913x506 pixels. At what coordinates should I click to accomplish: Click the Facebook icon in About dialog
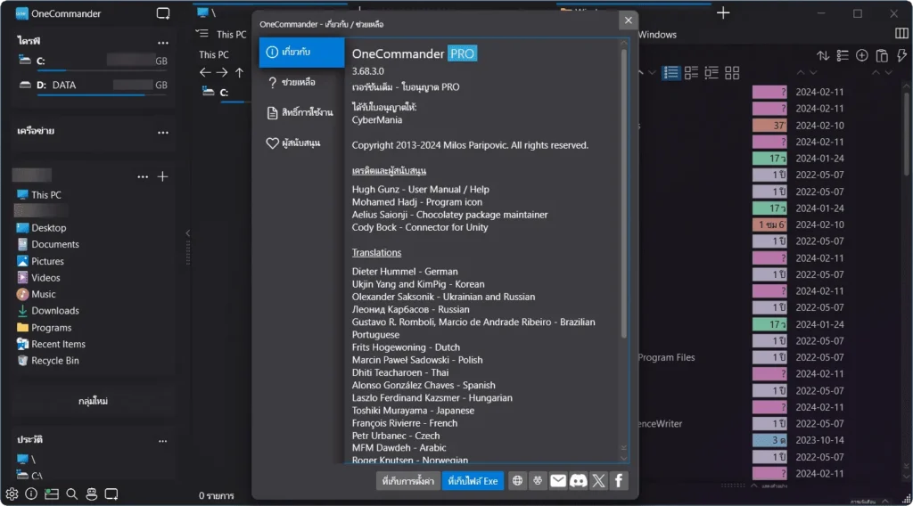point(618,480)
